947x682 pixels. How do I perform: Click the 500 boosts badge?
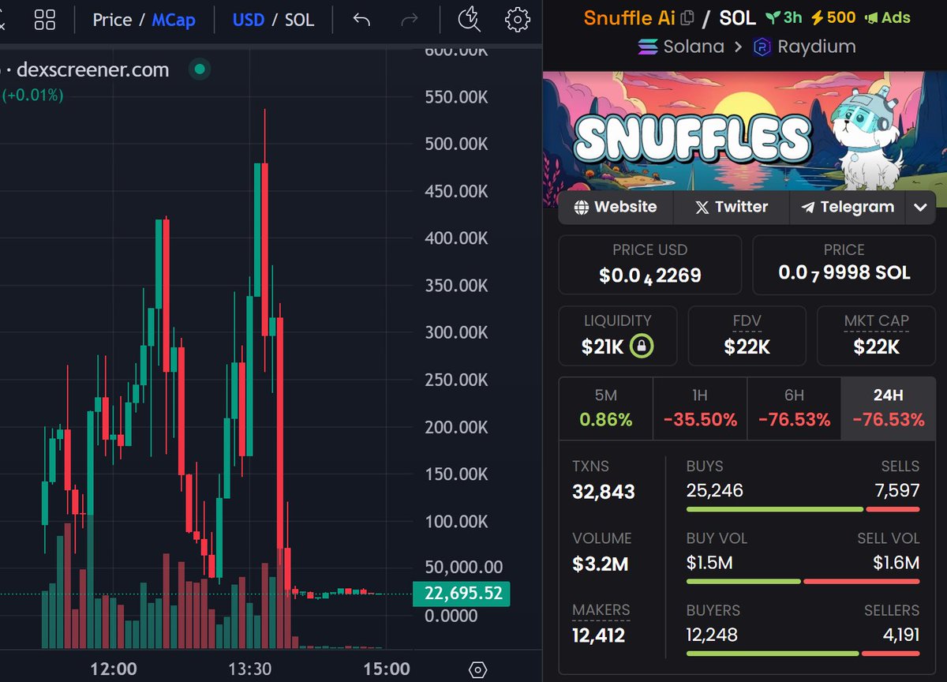(x=835, y=17)
